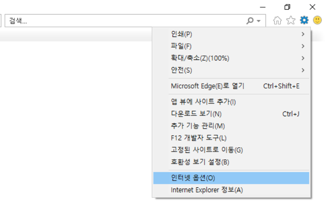325x216 pixels.
Task: Open 다운로드 보기(N)
Action: coord(231,114)
